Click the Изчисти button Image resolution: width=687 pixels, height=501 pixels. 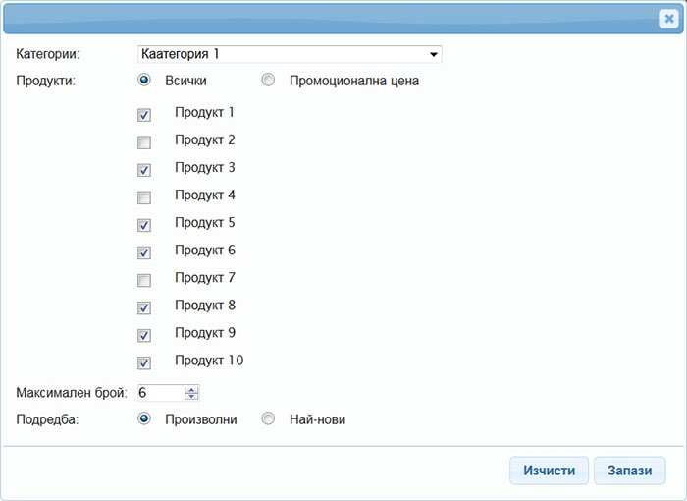549,471
